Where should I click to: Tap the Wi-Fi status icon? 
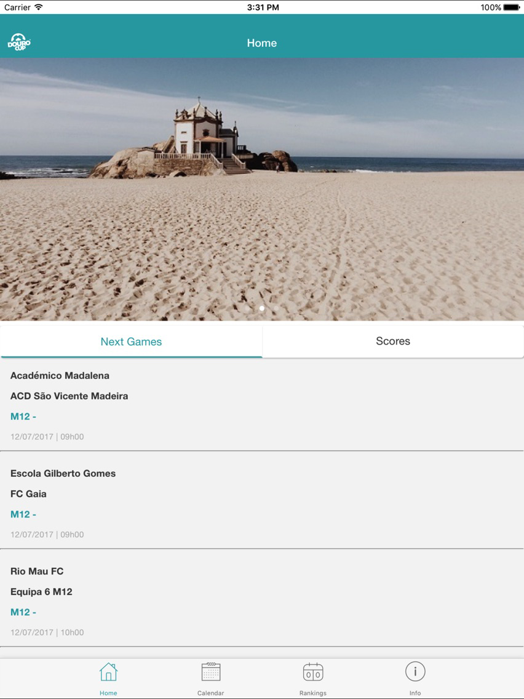pyautogui.click(x=39, y=7)
